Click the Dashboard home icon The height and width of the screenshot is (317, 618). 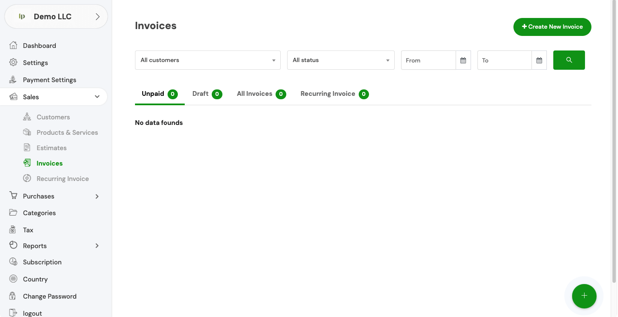[x=13, y=45]
